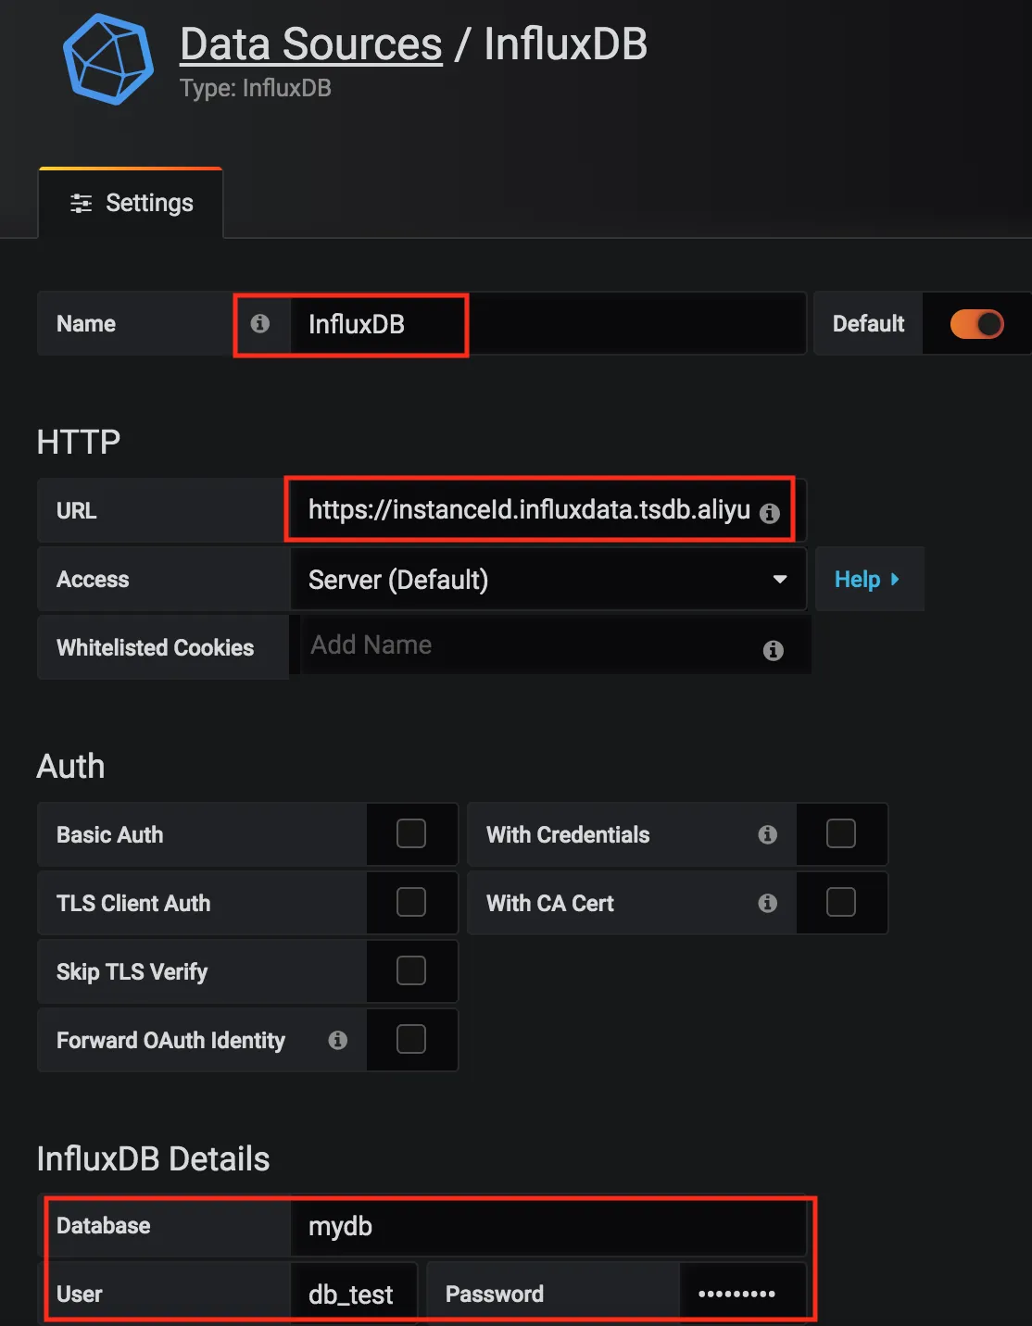Open the Settings tab
Viewport: 1032px width, 1326px height.
132,203
